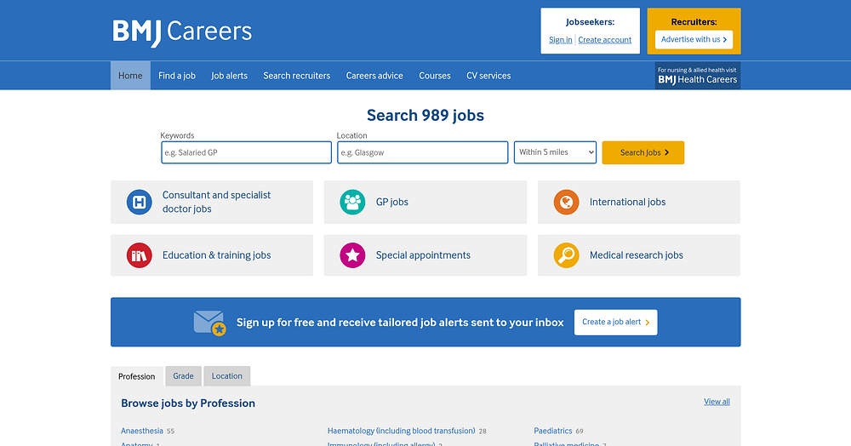Viewport: 851px width, 446px height.
Task: Click the magnifier Medical research jobs icon
Action: (x=566, y=255)
